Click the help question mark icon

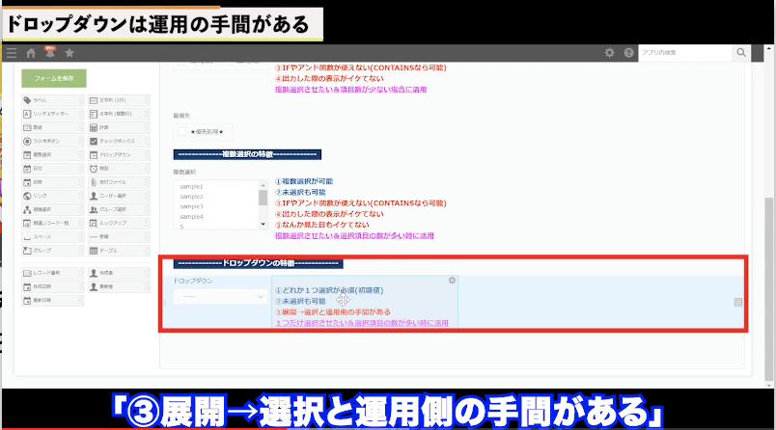629,53
